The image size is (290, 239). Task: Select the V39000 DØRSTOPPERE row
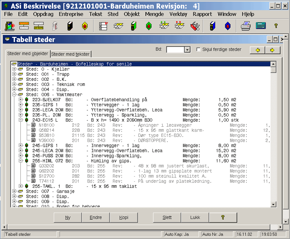pos(150,140)
